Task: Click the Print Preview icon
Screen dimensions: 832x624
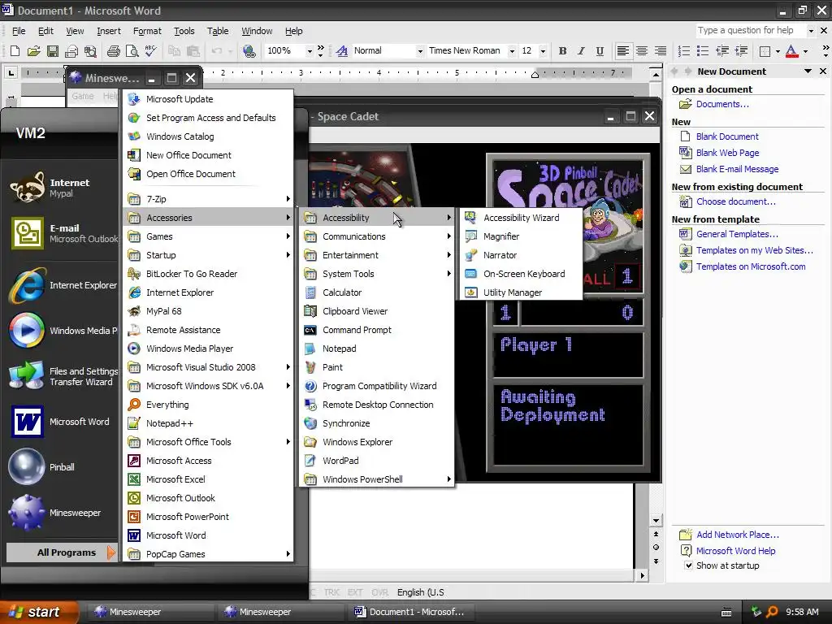Action: click(x=132, y=51)
